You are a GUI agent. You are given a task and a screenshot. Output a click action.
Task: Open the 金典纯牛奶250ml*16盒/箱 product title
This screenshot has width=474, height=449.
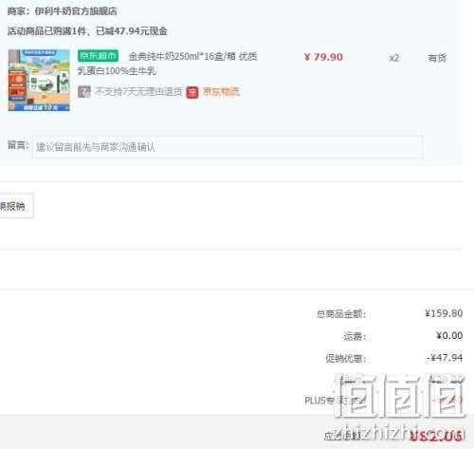[x=168, y=64]
